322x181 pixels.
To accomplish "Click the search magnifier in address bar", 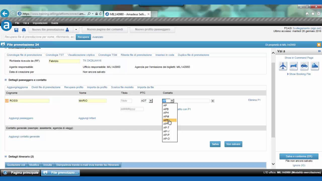I will pyautogui.click(x=89, y=14).
